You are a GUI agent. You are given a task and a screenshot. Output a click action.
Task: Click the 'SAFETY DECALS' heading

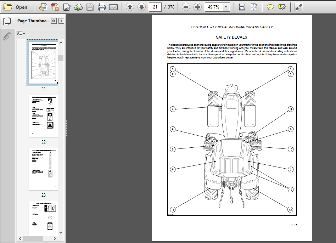point(231,37)
